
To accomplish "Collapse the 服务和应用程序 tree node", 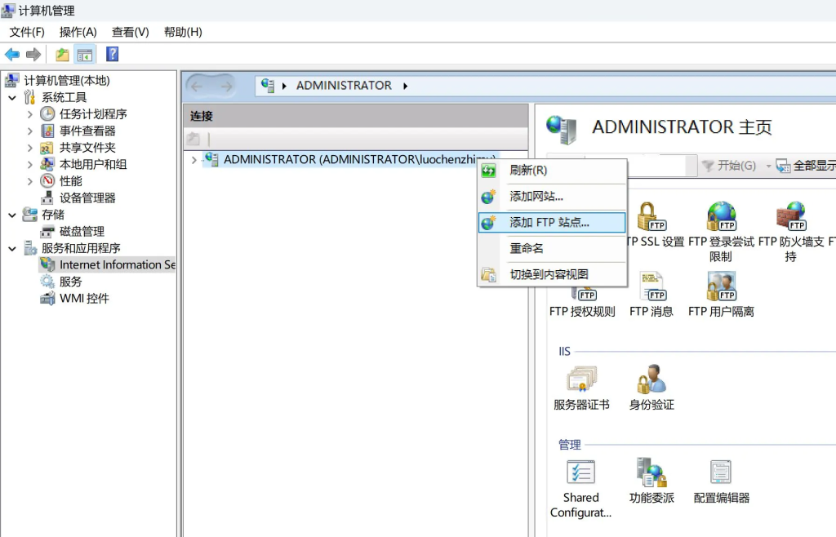I will [12, 248].
